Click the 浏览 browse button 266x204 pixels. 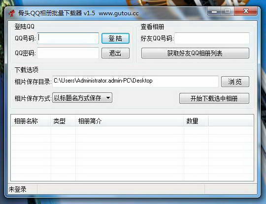click(x=235, y=82)
